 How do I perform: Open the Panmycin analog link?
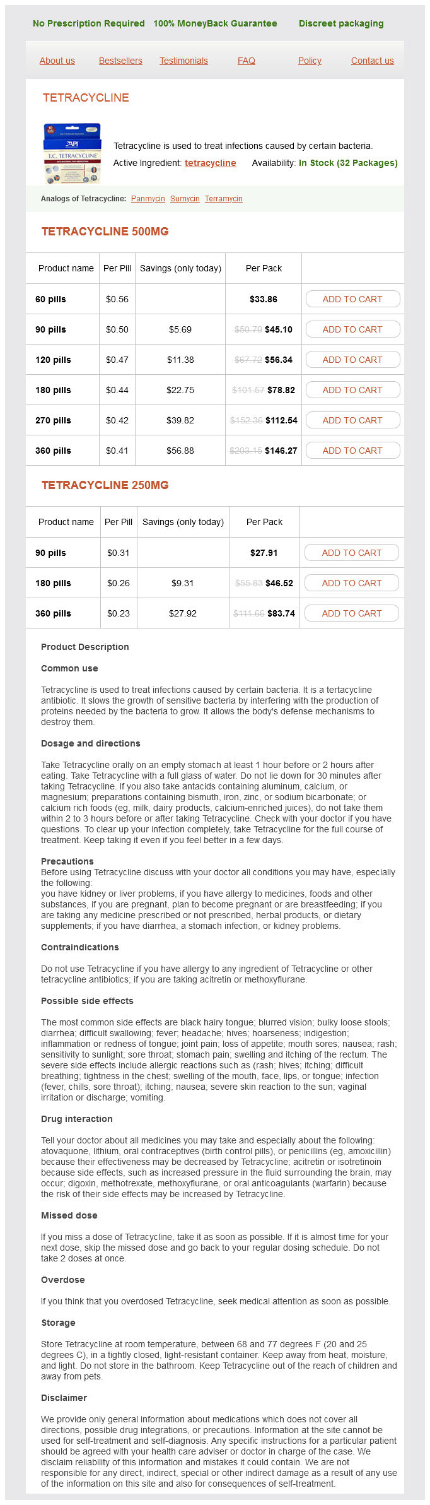click(148, 199)
